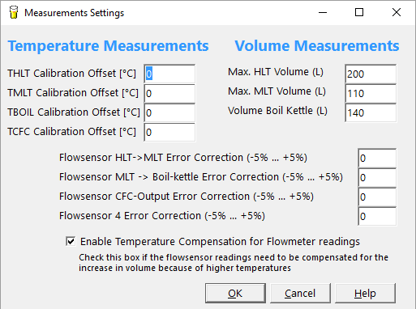This screenshot has width=416, height=309.
Task: Focus the TMLT Calibration Offset field
Action: click(169, 93)
